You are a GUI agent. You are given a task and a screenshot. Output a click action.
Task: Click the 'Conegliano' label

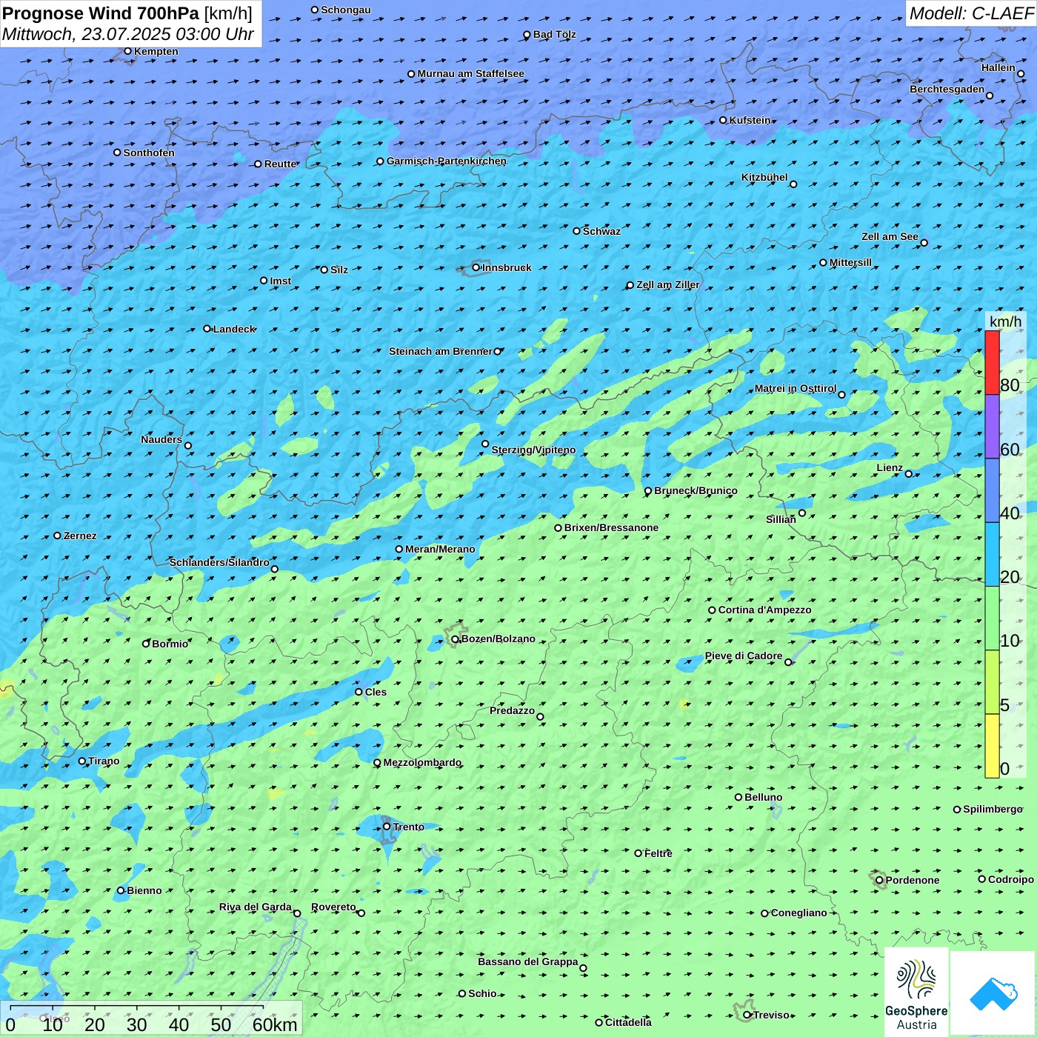(799, 913)
